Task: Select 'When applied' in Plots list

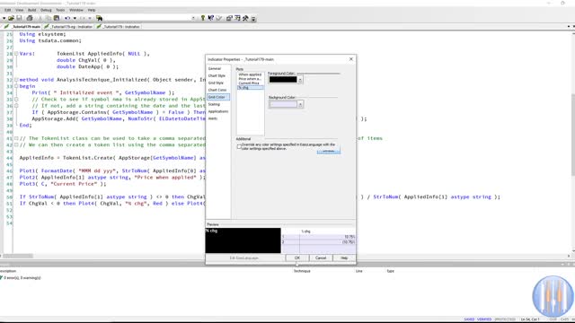Action: [x=250, y=74]
